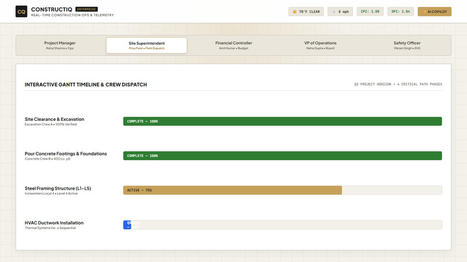467x262 pixels.
Task: Click the CQ logo icon
Action: (x=21, y=12)
